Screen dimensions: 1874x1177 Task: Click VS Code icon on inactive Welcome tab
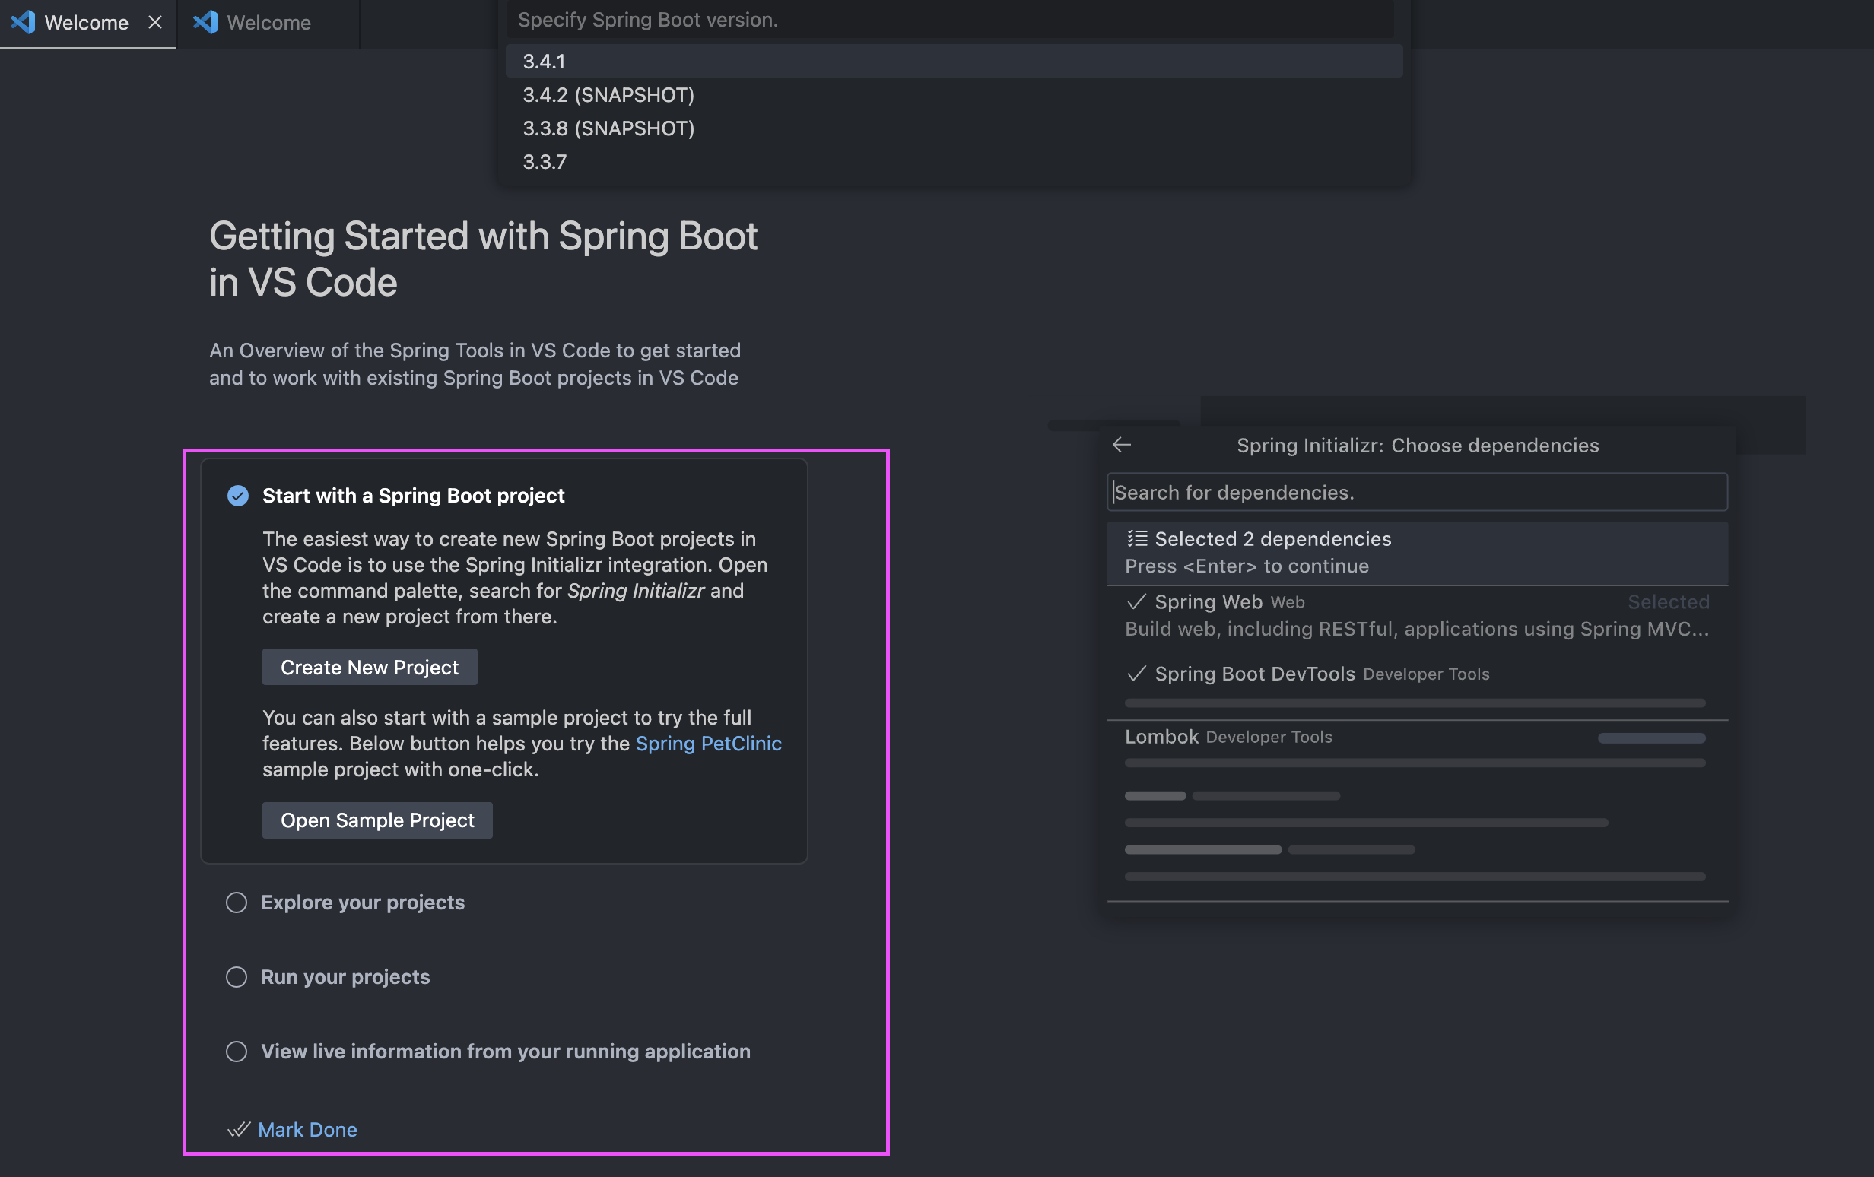point(205,23)
